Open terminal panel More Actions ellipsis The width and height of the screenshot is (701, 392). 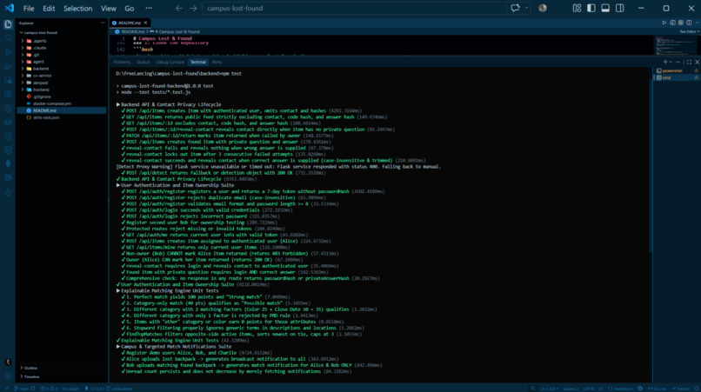678,62
